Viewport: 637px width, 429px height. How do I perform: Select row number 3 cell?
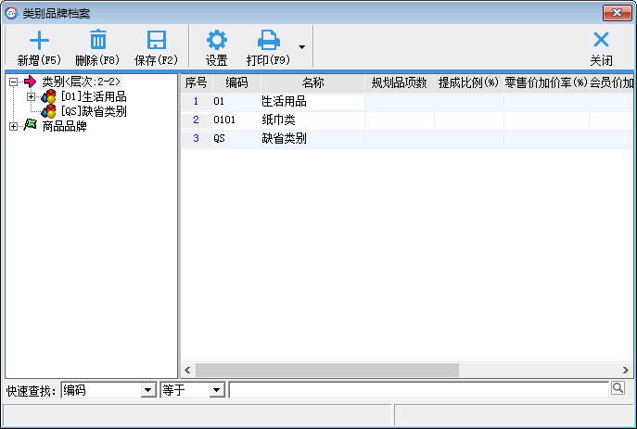point(197,139)
